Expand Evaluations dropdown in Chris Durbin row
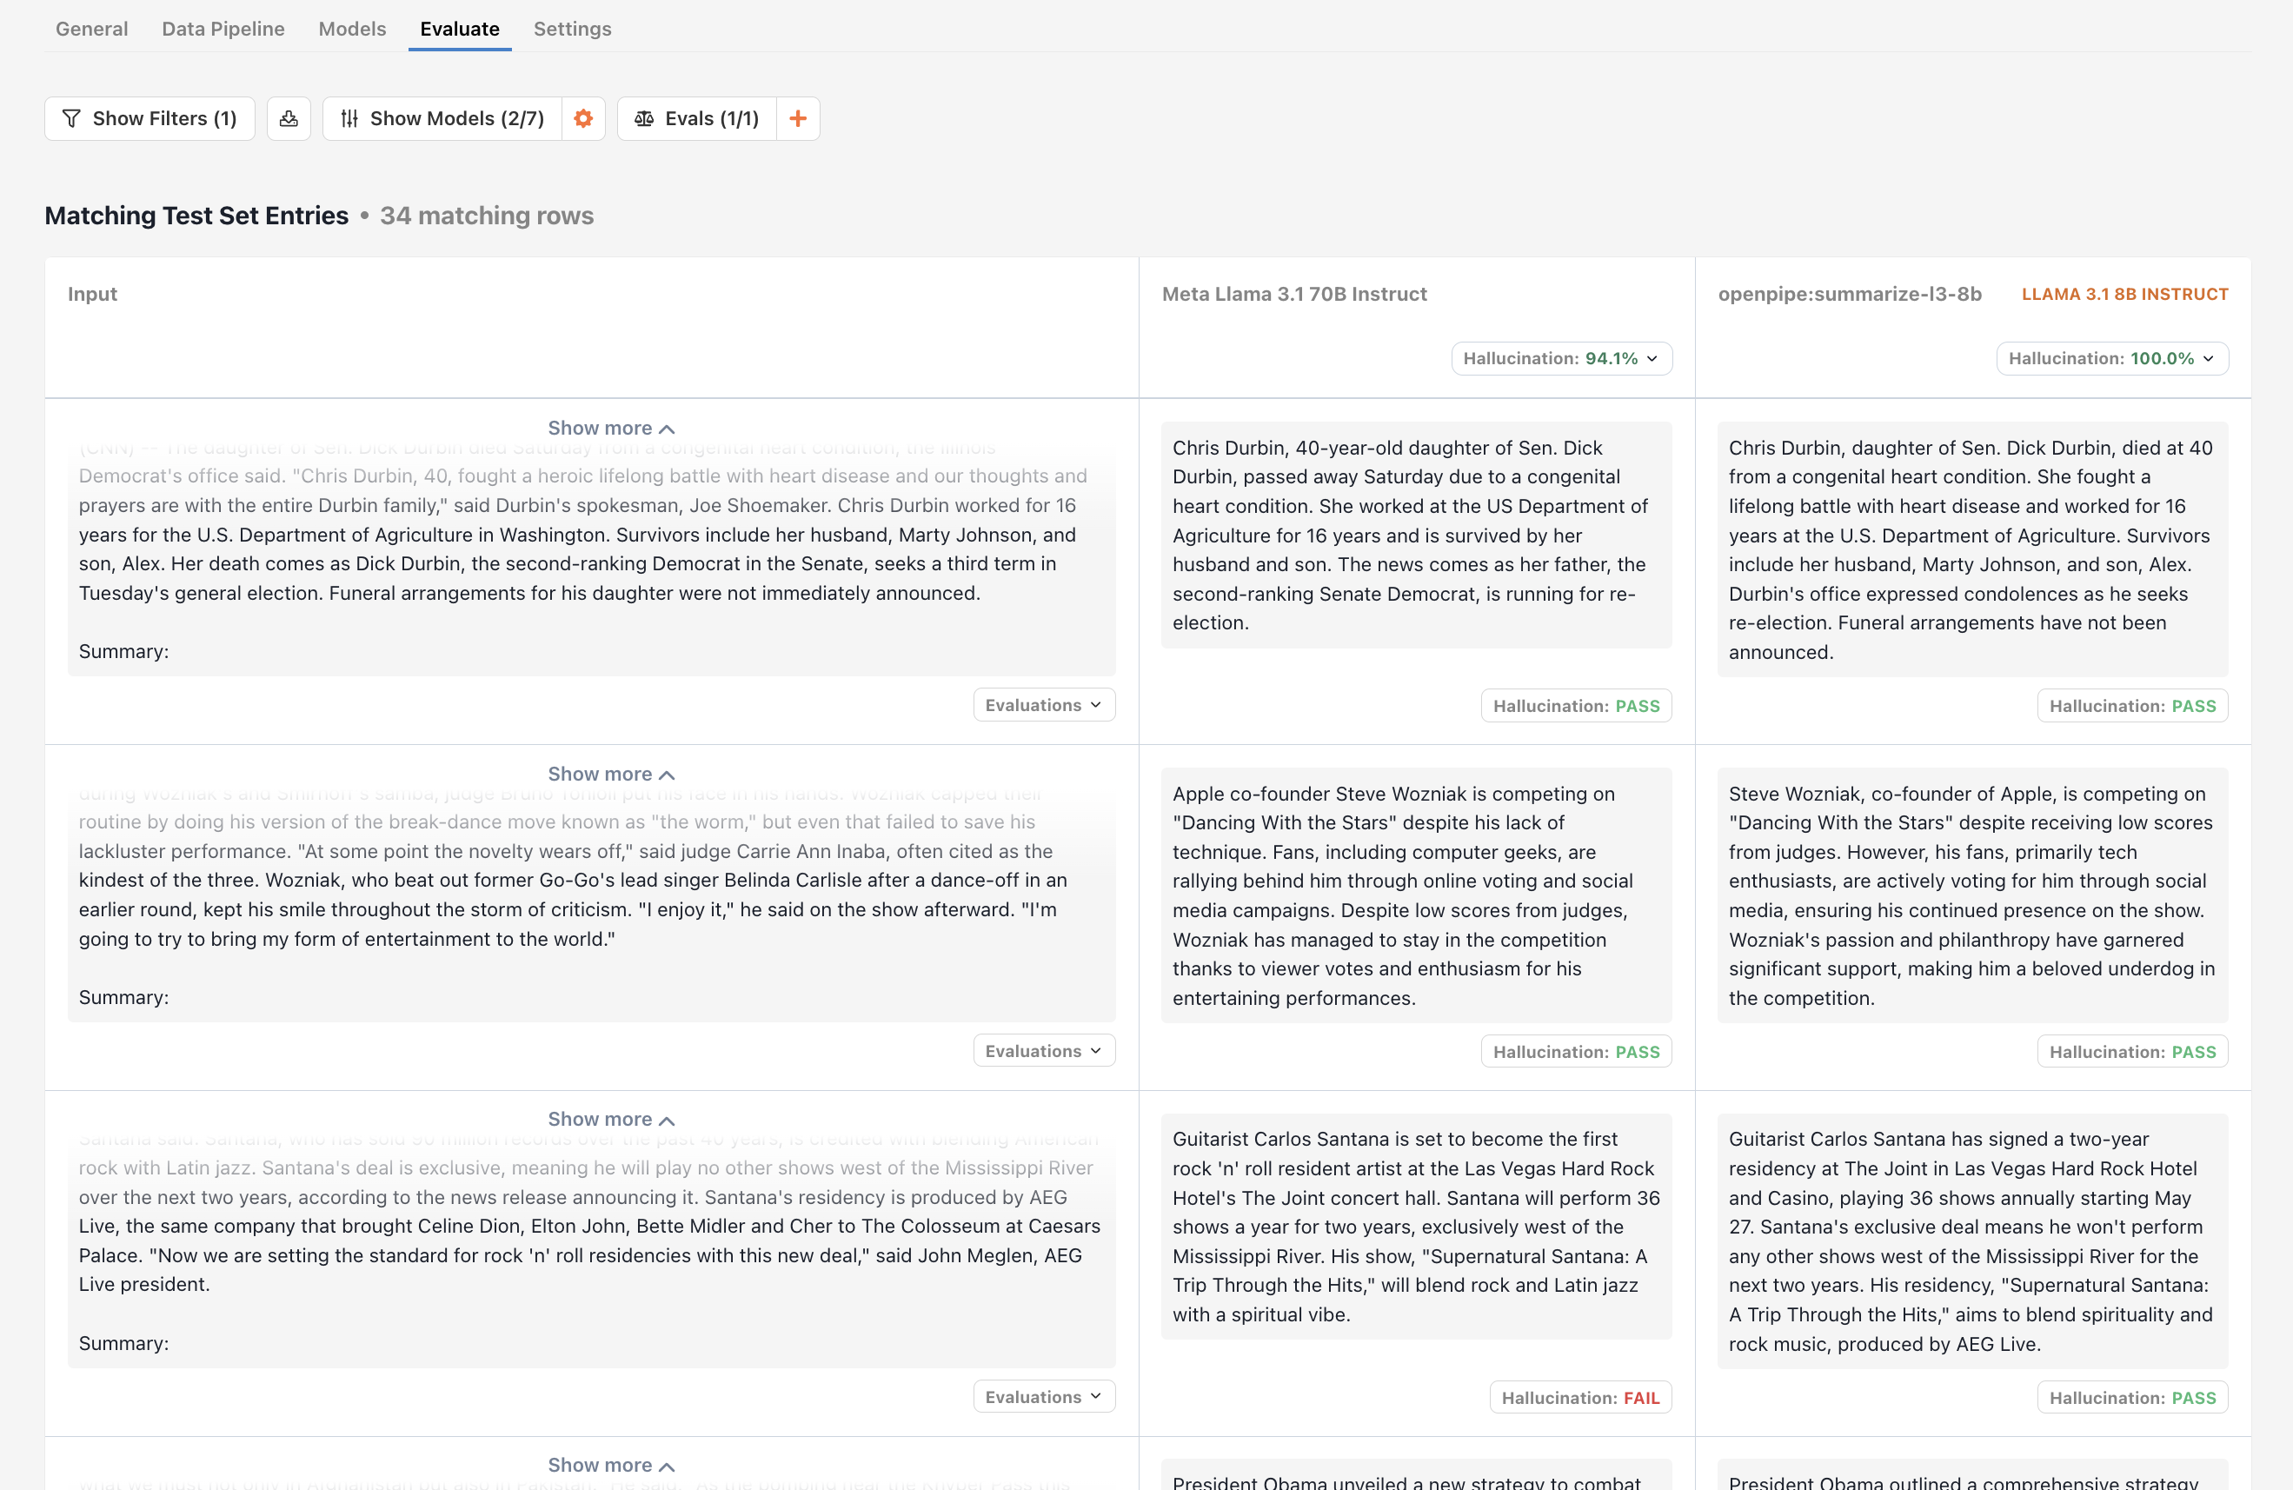The image size is (2293, 1490). (x=1043, y=706)
